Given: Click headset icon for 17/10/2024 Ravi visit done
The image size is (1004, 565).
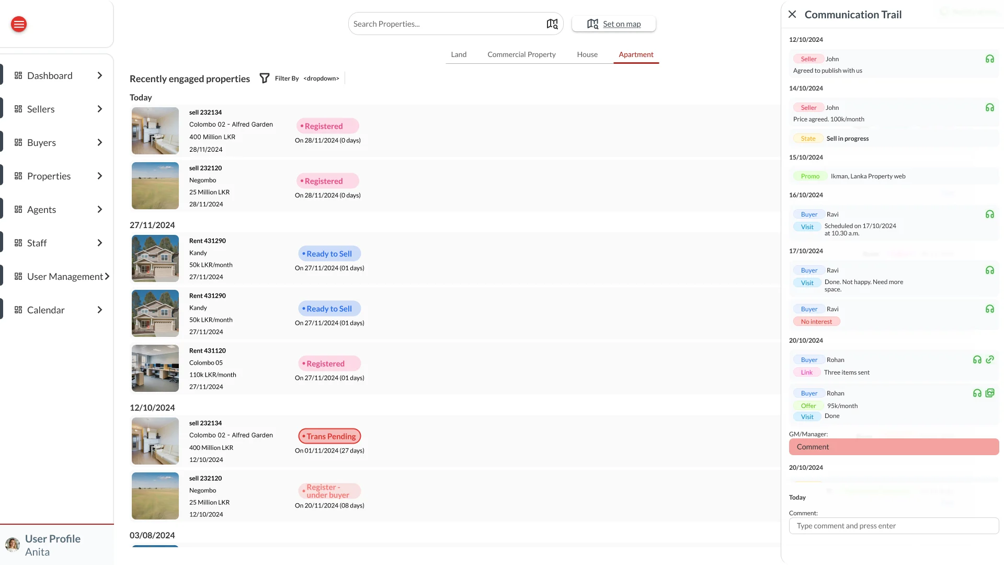Looking at the screenshot, I should (990, 270).
